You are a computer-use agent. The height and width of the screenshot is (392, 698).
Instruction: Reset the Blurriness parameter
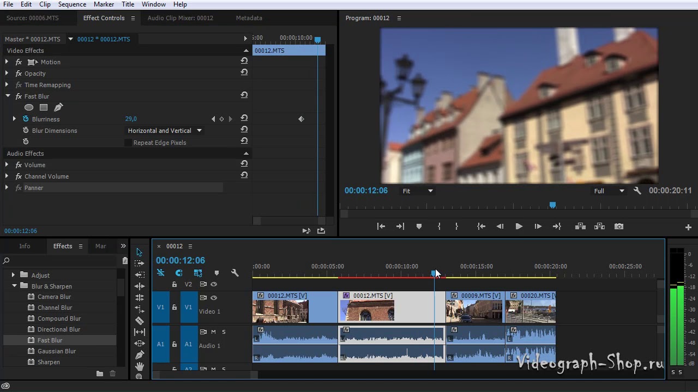[x=244, y=118]
